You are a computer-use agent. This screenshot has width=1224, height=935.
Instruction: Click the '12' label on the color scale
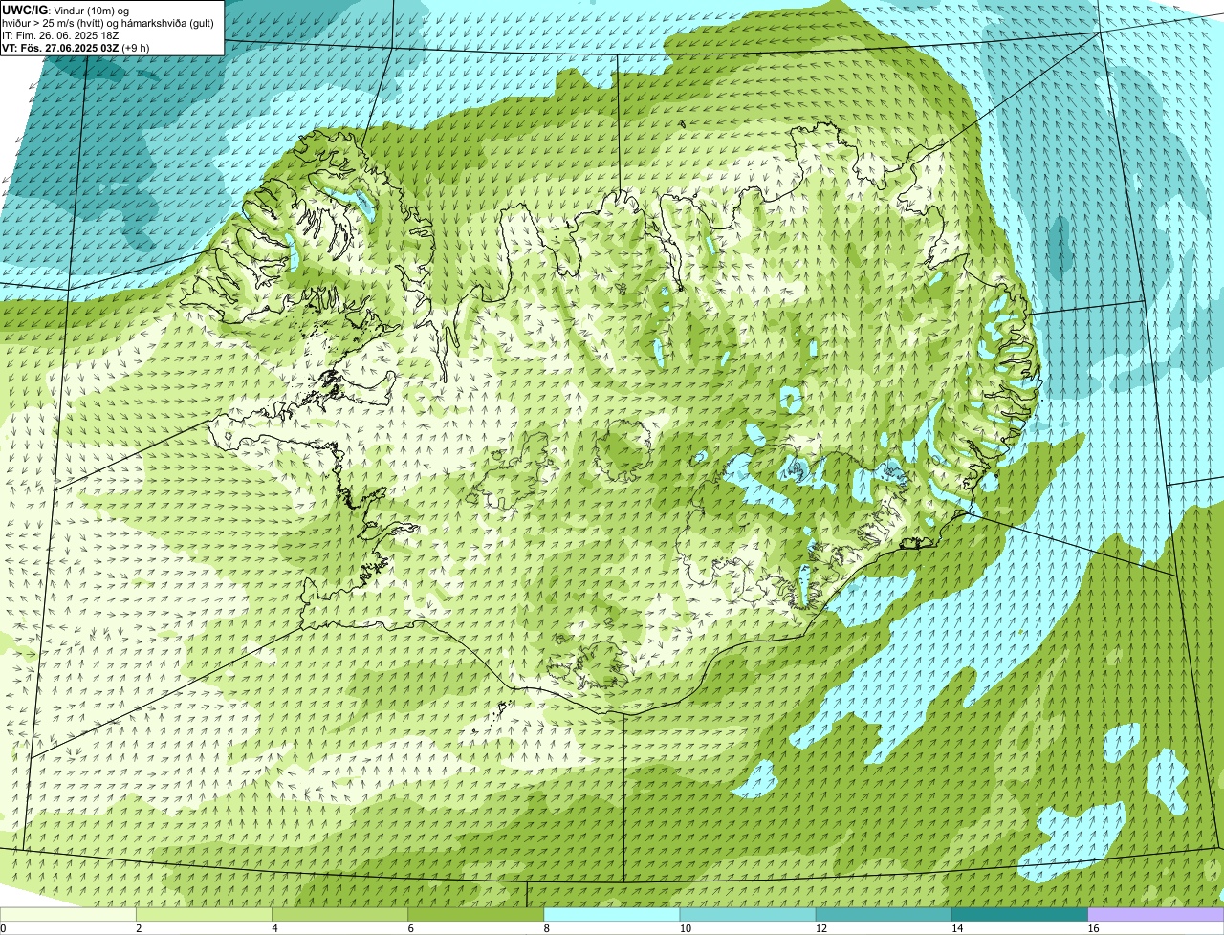[820, 928]
